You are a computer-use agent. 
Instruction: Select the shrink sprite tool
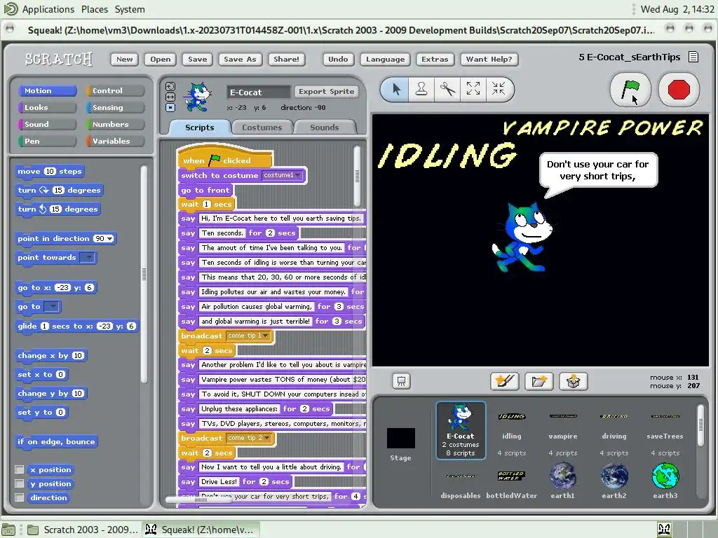[x=499, y=89]
